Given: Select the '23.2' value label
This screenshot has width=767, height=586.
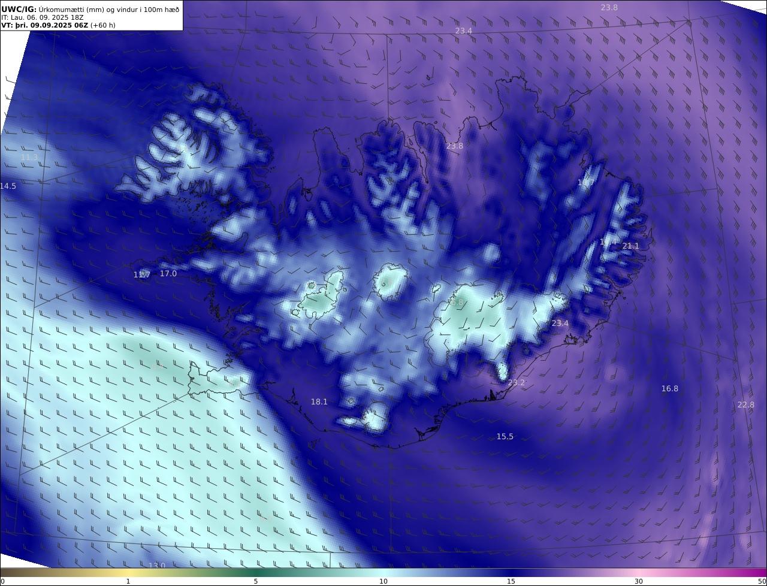Looking at the screenshot, I should tap(517, 383).
